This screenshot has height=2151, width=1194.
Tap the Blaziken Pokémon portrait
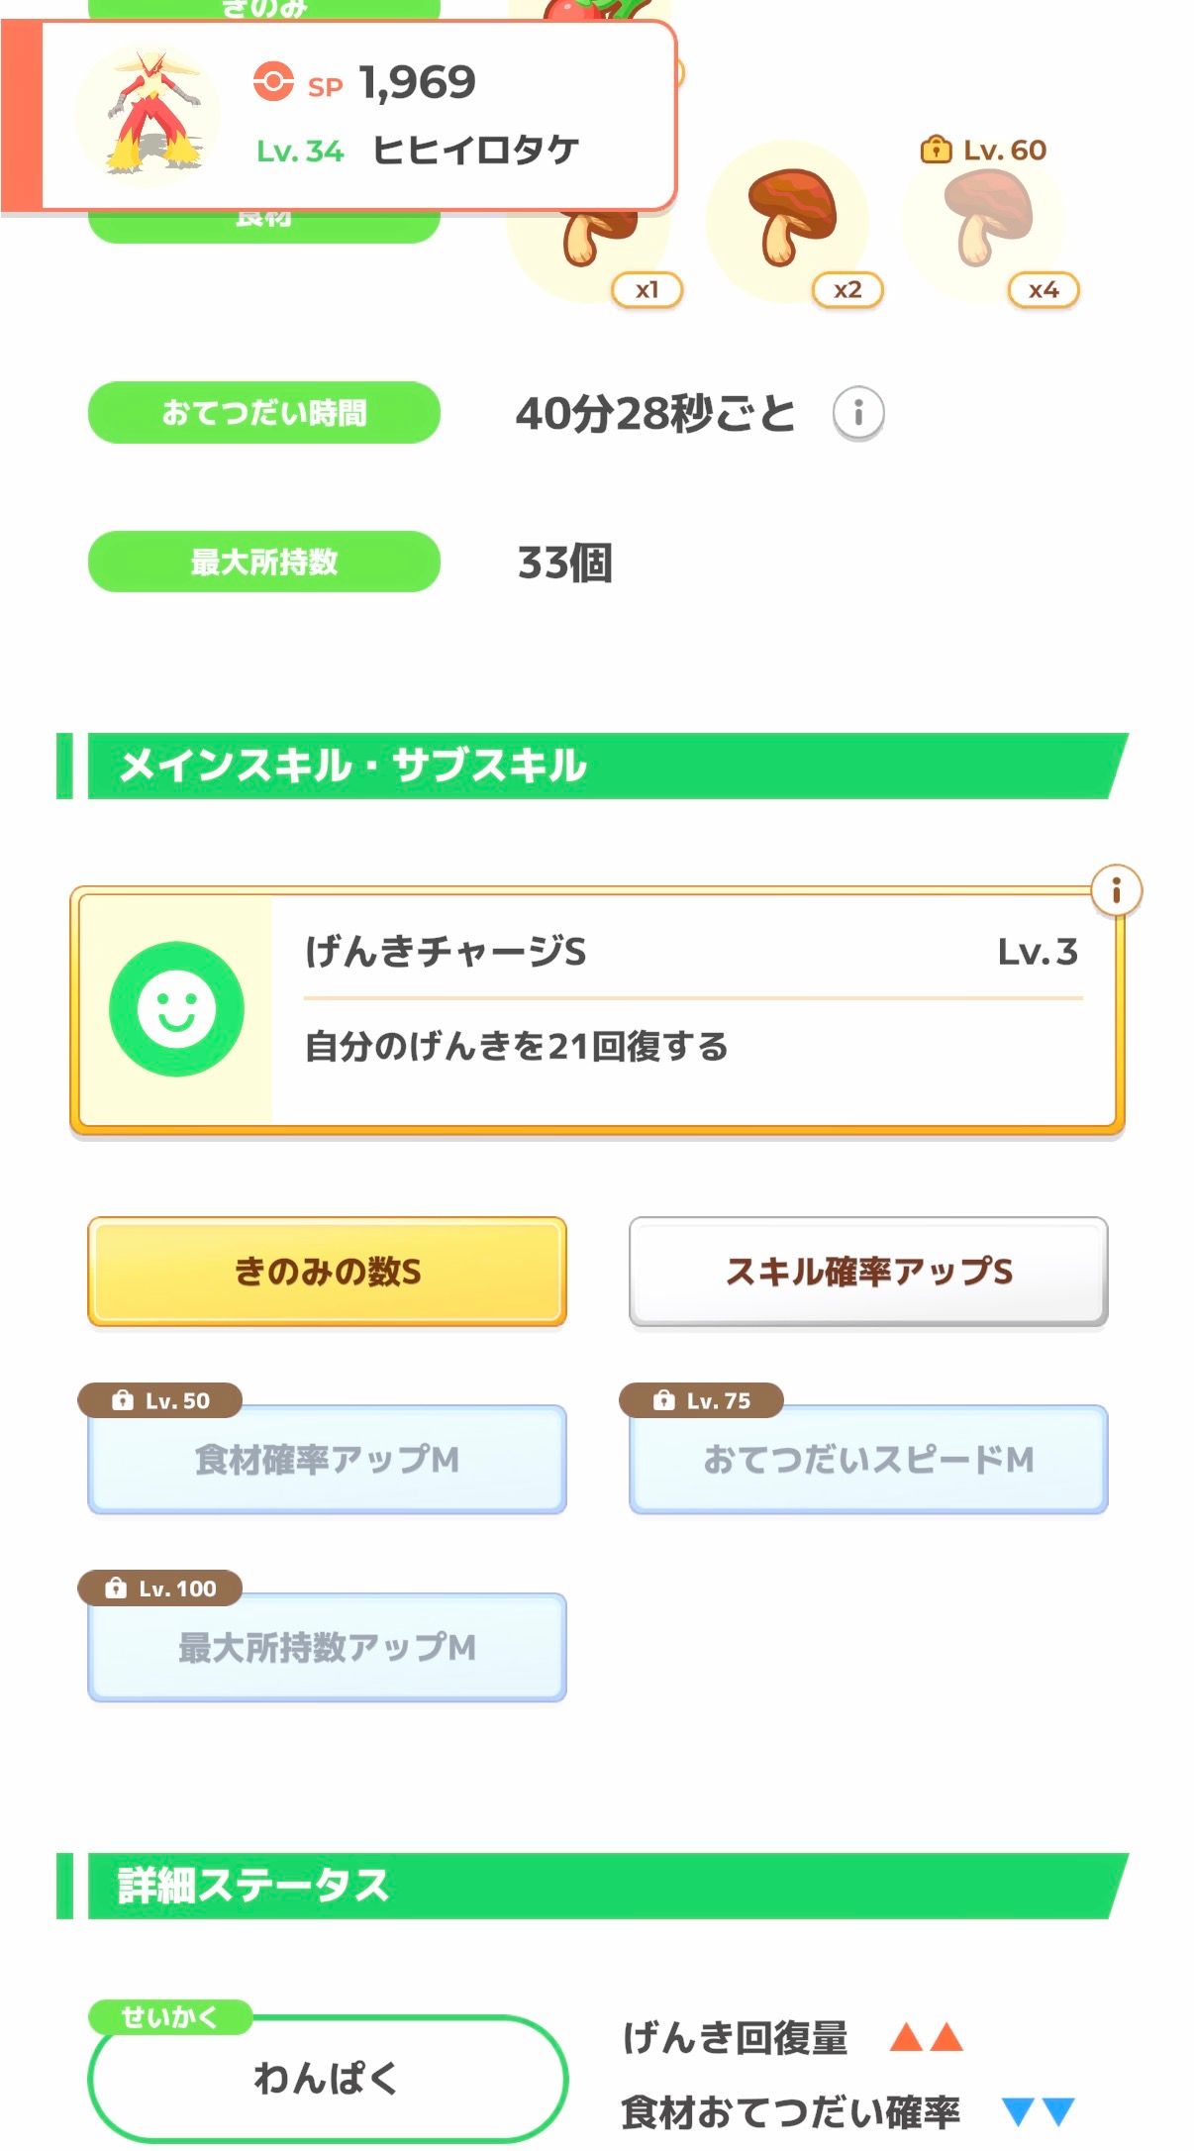point(150,115)
